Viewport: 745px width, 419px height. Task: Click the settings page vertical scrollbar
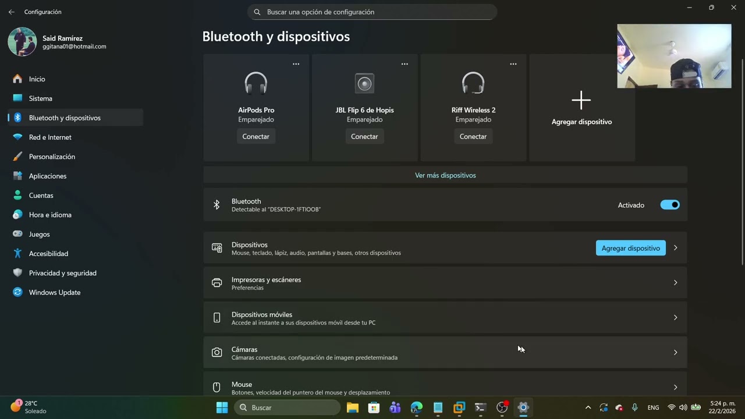[742, 162]
